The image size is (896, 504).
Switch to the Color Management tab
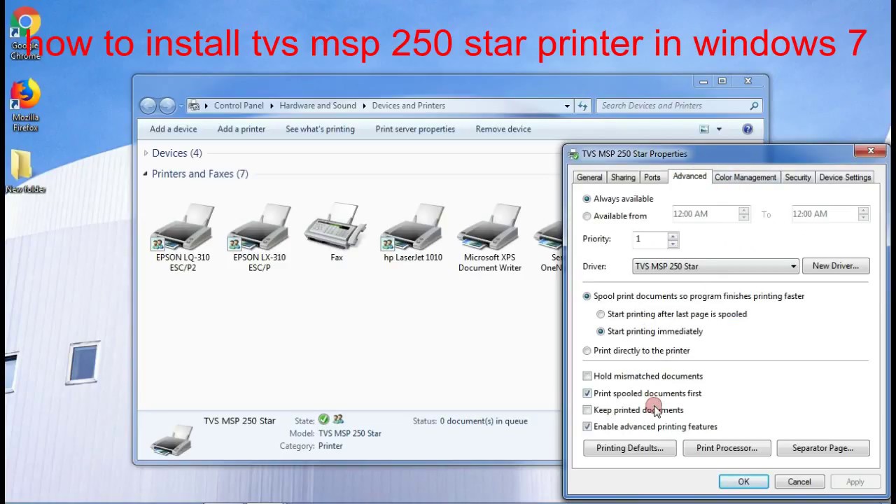(x=745, y=178)
